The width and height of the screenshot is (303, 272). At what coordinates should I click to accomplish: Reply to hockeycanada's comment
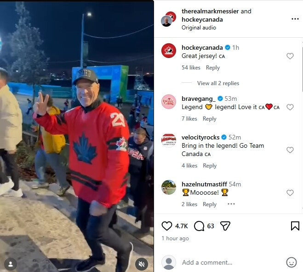[213, 68]
